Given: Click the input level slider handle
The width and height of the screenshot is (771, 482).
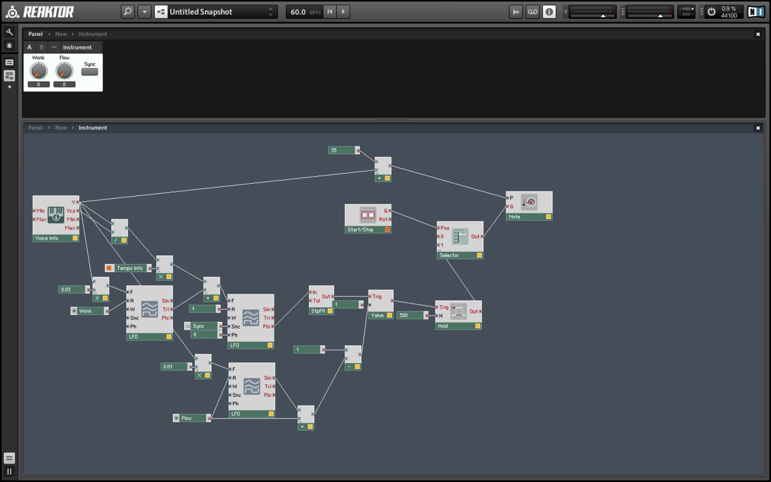Looking at the screenshot, I should [603, 15].
